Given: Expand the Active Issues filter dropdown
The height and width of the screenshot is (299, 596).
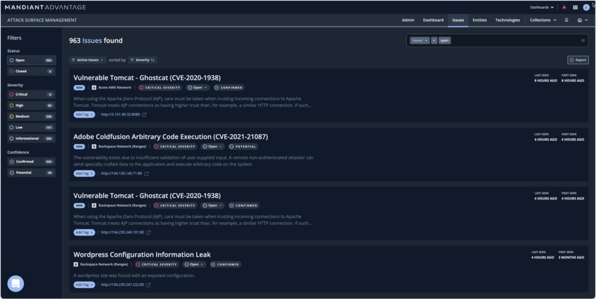Looking at the screenshot, I should tap(88, 60).
